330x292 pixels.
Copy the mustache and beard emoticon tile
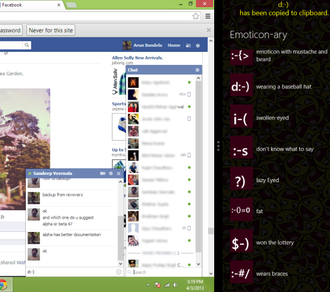241,56
